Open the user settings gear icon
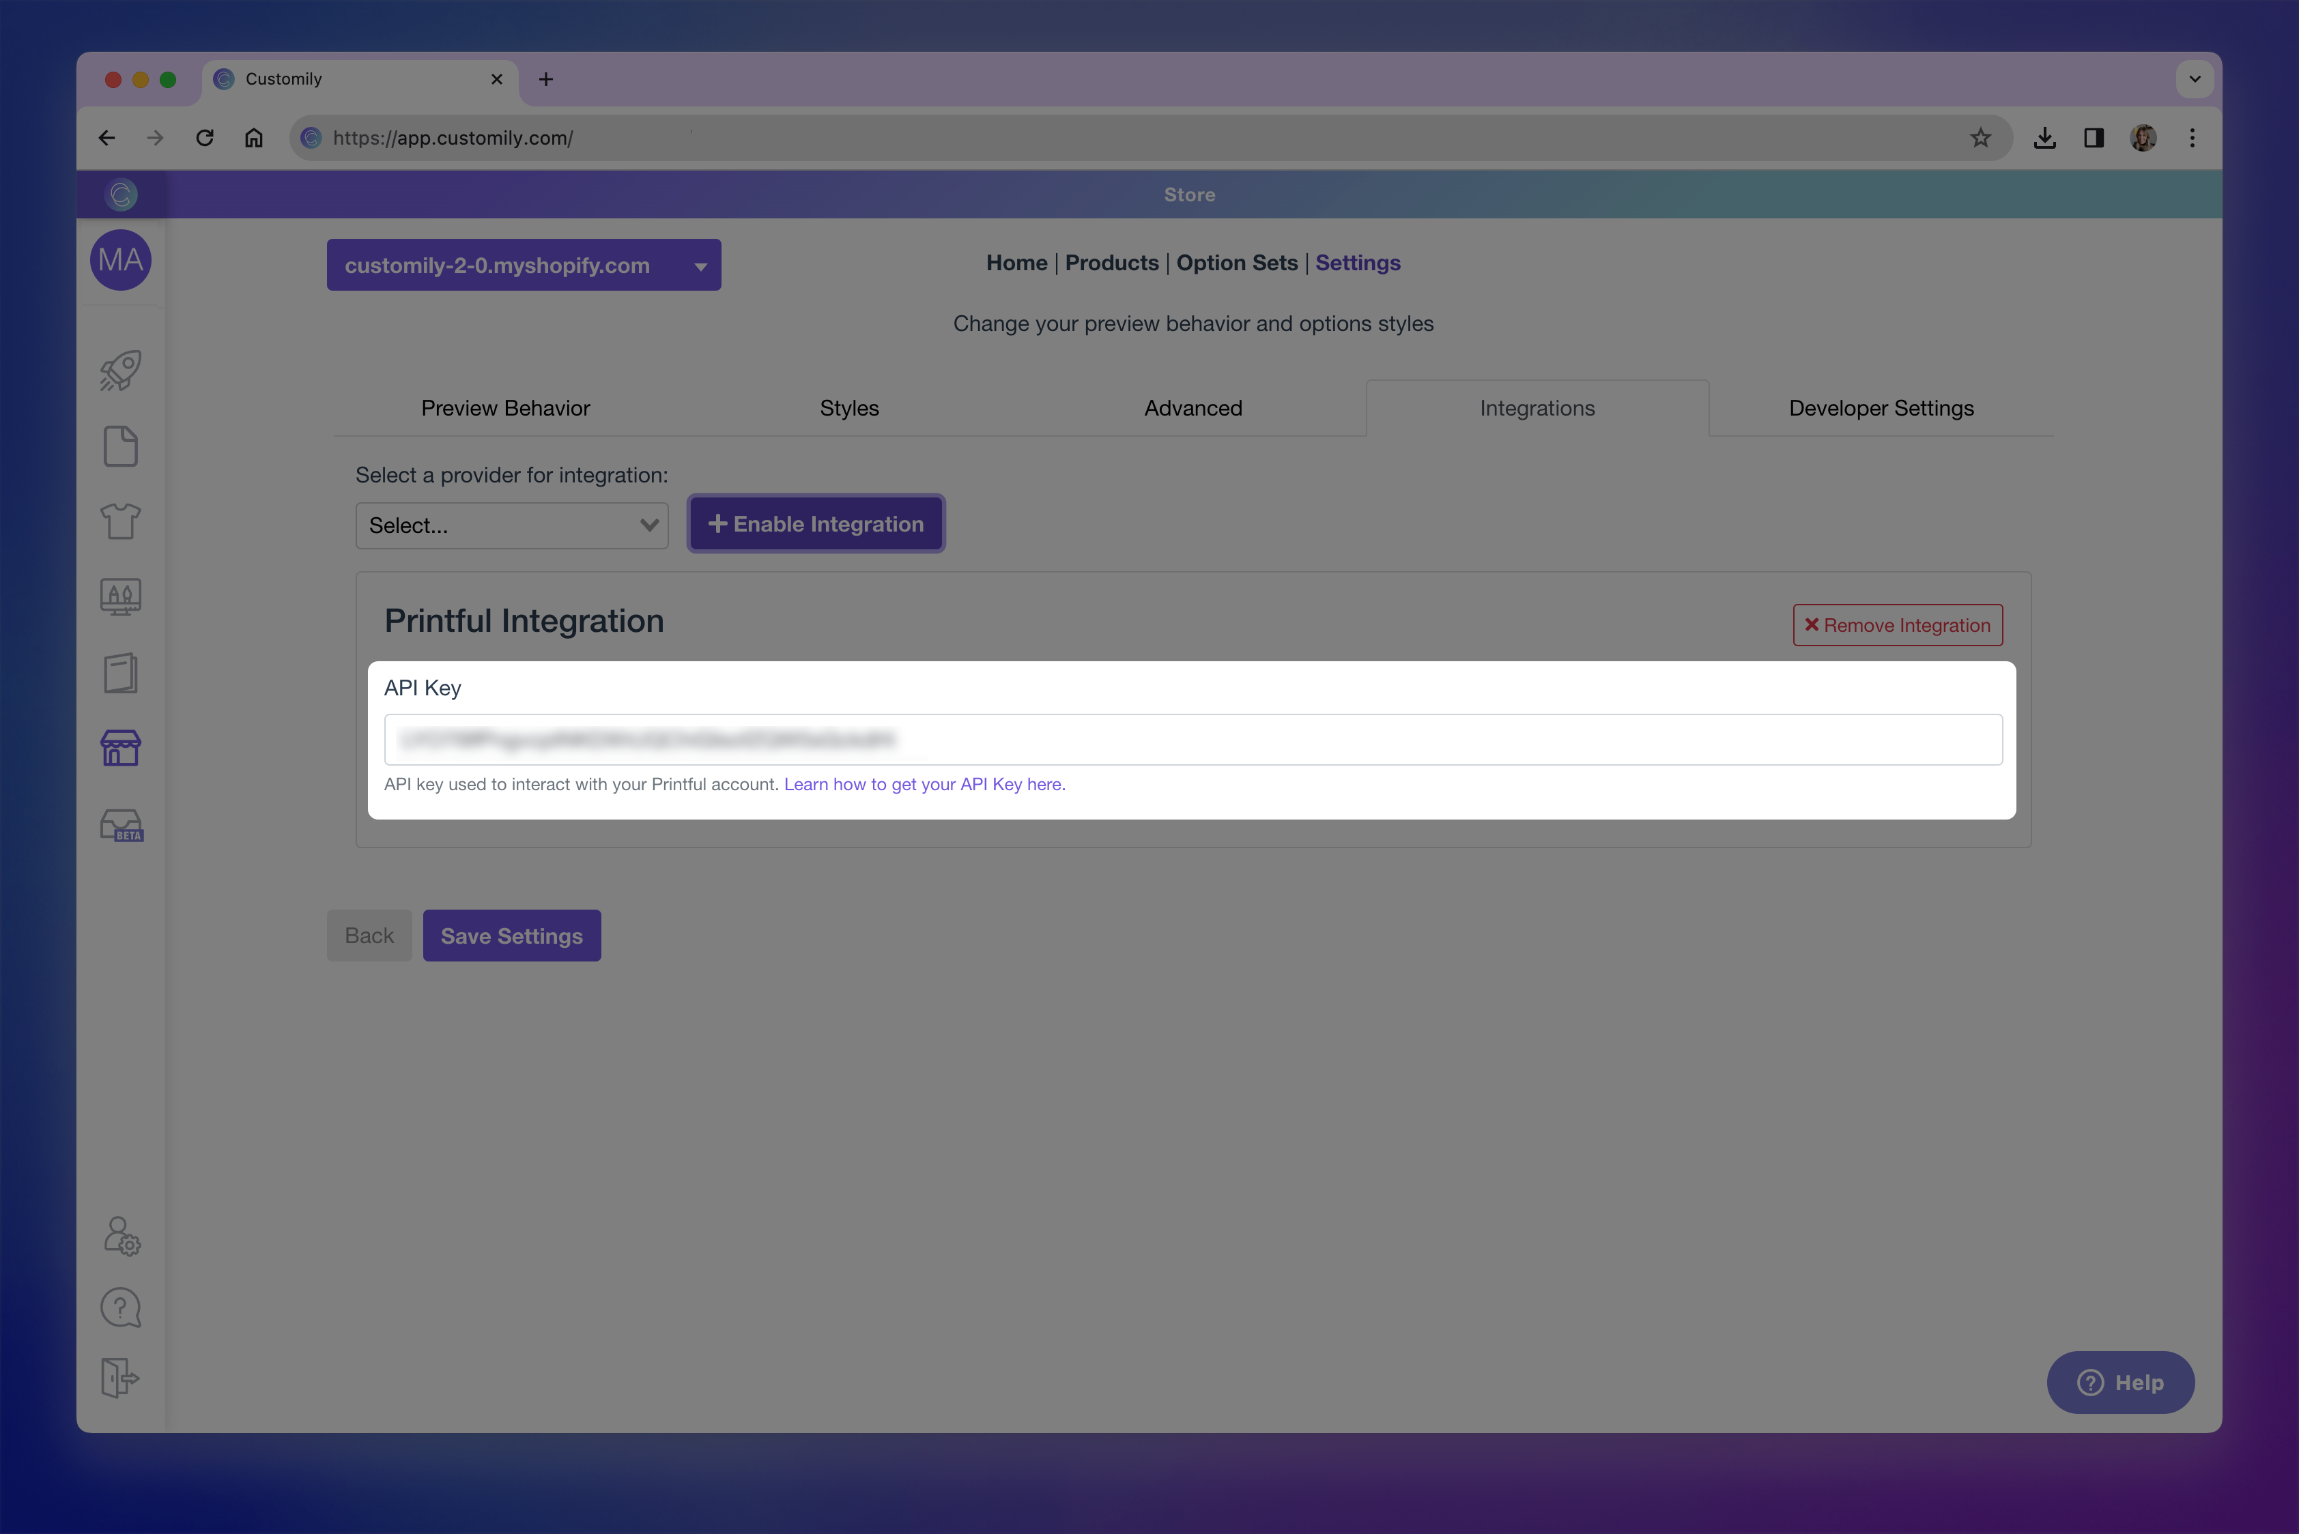Viewport: 2299px width, 1534px height. [x=122, y=1236]
